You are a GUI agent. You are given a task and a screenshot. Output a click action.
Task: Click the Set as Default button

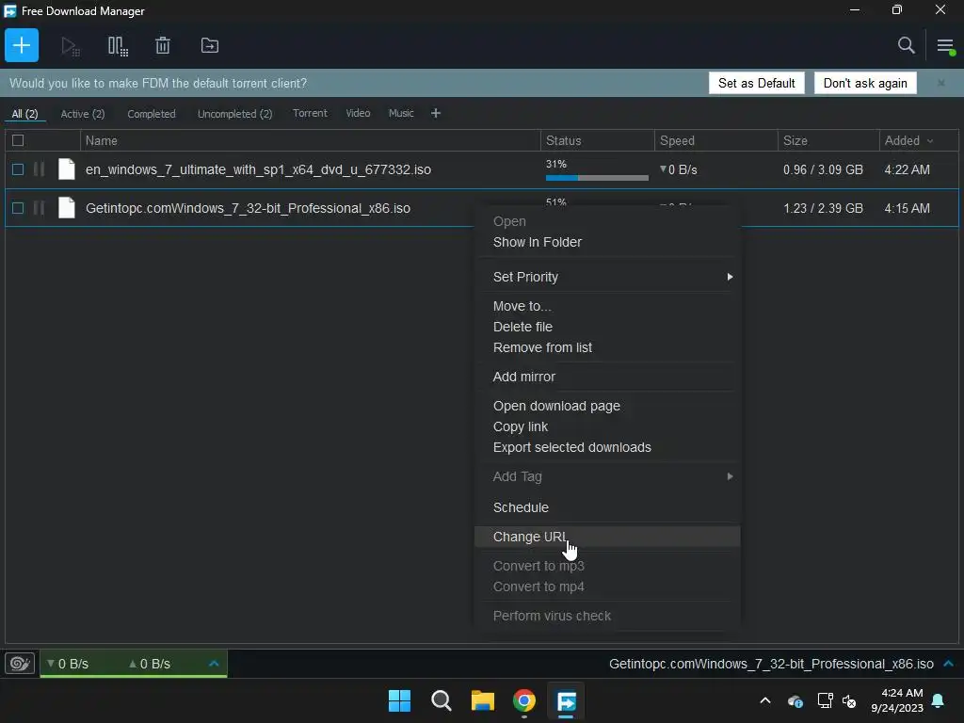(756, 83)
